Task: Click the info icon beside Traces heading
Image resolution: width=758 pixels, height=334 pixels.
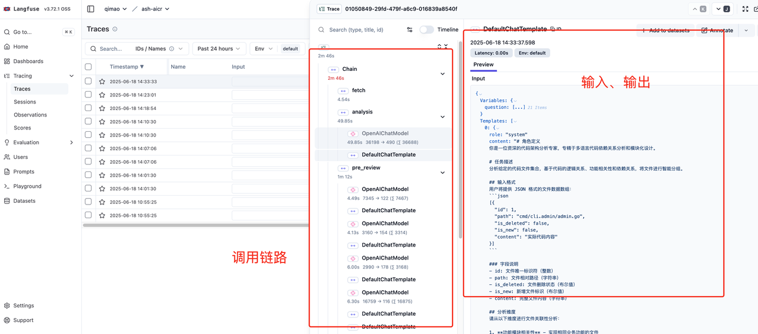Action: point(115,29)
